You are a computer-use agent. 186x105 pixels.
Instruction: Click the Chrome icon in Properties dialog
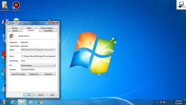(x=12, y=36)
